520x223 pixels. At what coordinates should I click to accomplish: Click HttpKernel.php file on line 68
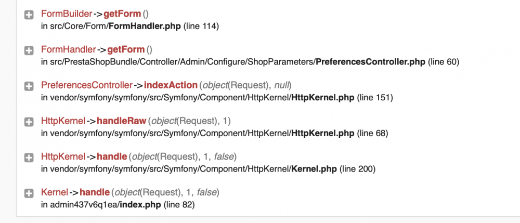pos(323,133)
